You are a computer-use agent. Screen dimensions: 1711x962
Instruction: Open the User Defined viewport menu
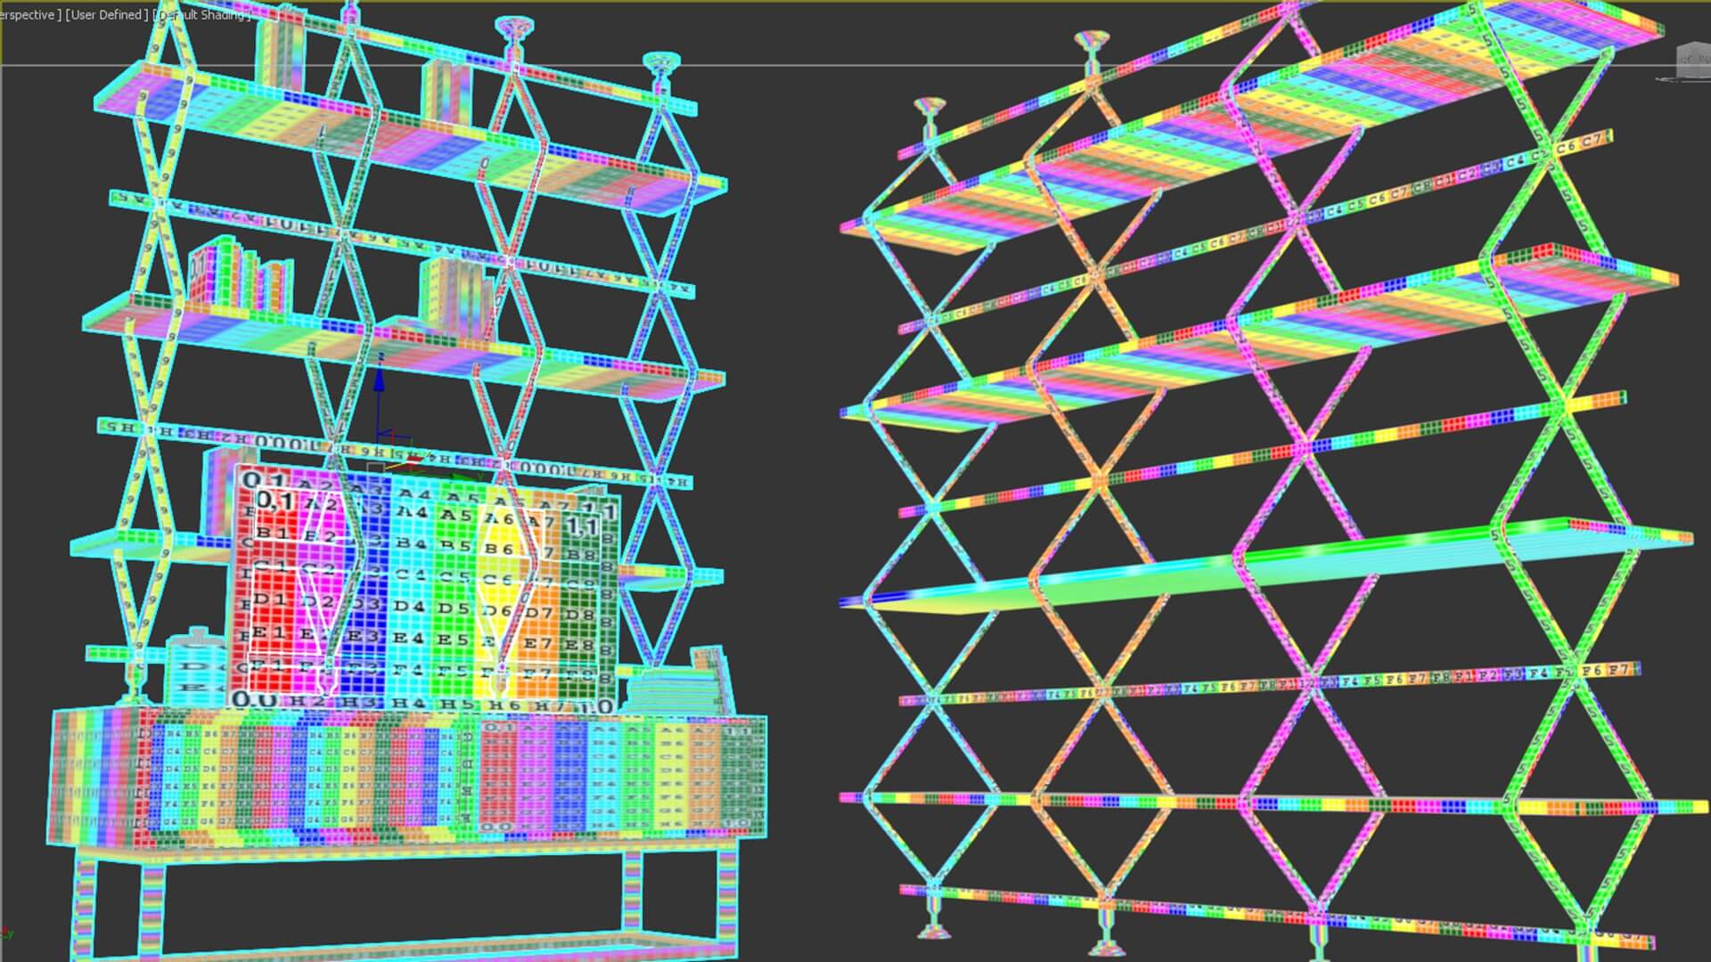[106, 15]
